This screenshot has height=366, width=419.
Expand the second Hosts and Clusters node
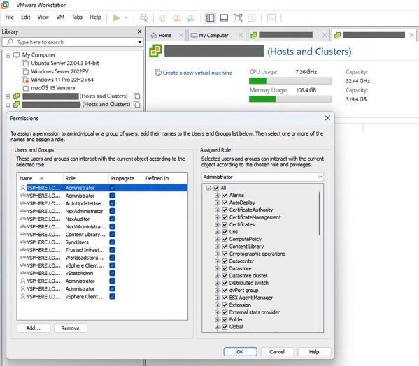[x=8, y=105]
